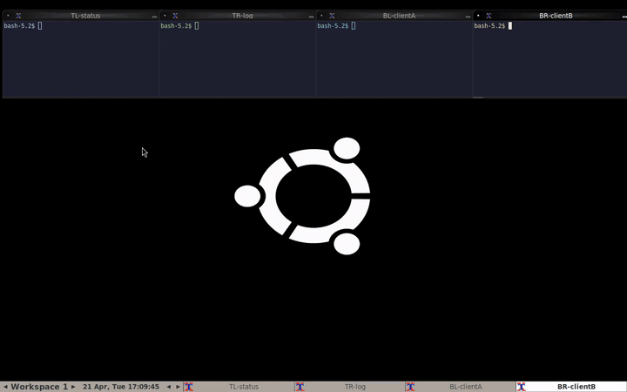The width and height of the screenshot is (627, 392).
Task: Activate TL-status from the taskbar
Action: 239,387
